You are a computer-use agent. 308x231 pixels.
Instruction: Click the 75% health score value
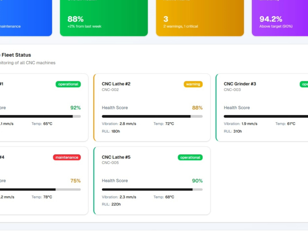(x=75, y=181)
